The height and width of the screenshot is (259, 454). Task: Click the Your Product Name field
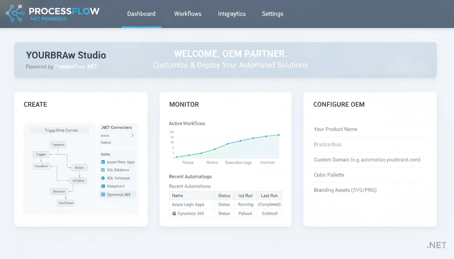click(x=370, y=129)
